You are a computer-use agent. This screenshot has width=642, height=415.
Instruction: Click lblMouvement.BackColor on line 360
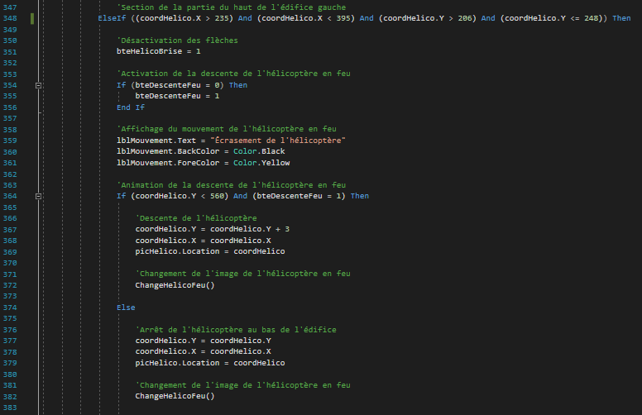click(168, 151)
